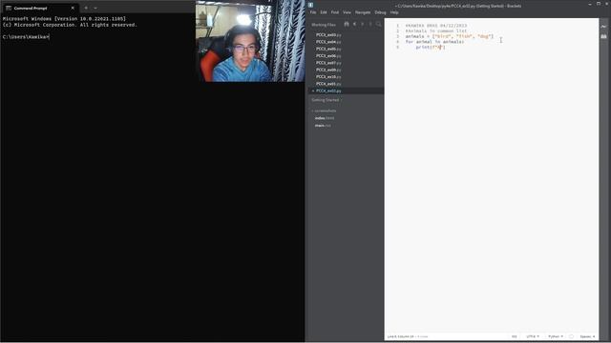Maximize the Brackets window

(x=599, y=4)
